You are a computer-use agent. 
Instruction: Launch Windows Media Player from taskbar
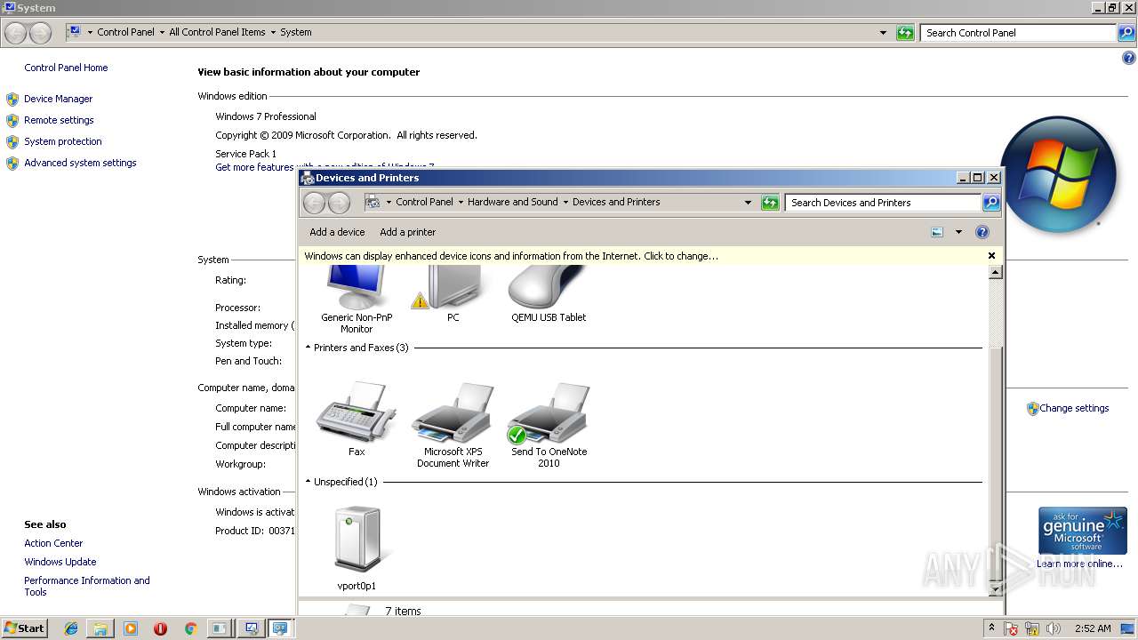pos(131,628)
